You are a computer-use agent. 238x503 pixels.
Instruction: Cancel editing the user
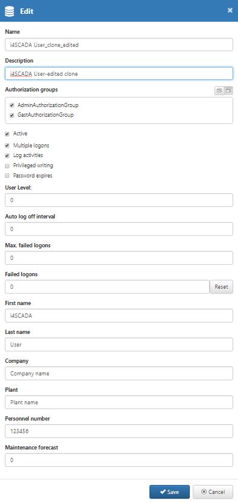(x=213, y=492)
